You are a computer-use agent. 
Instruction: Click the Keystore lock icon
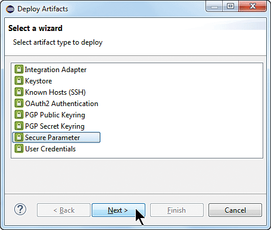[19, 81]
